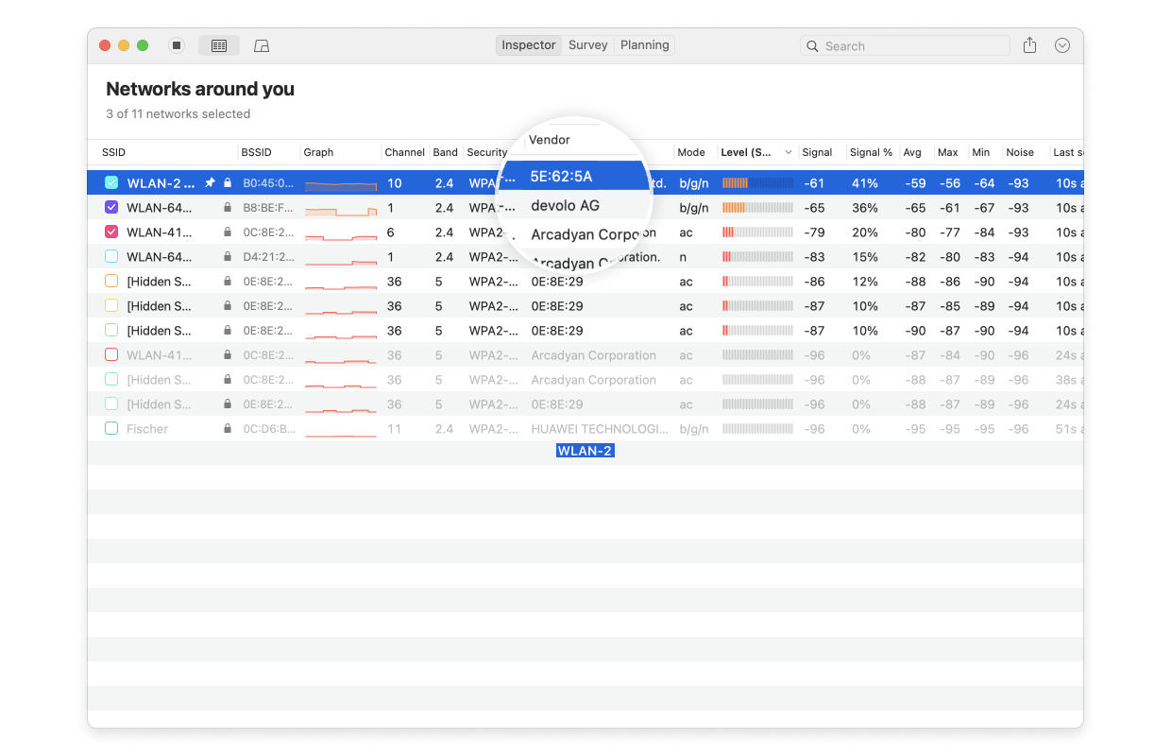Open the channels graph view icon
The image size is (1171, 756).
[261, 44]
